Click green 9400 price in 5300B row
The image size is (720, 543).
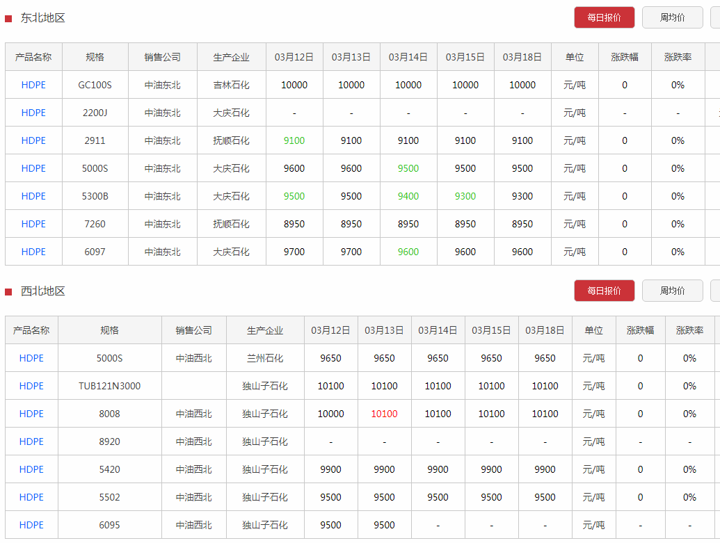[408, 196]
